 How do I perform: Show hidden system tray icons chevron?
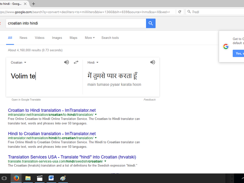click(242, 178)
